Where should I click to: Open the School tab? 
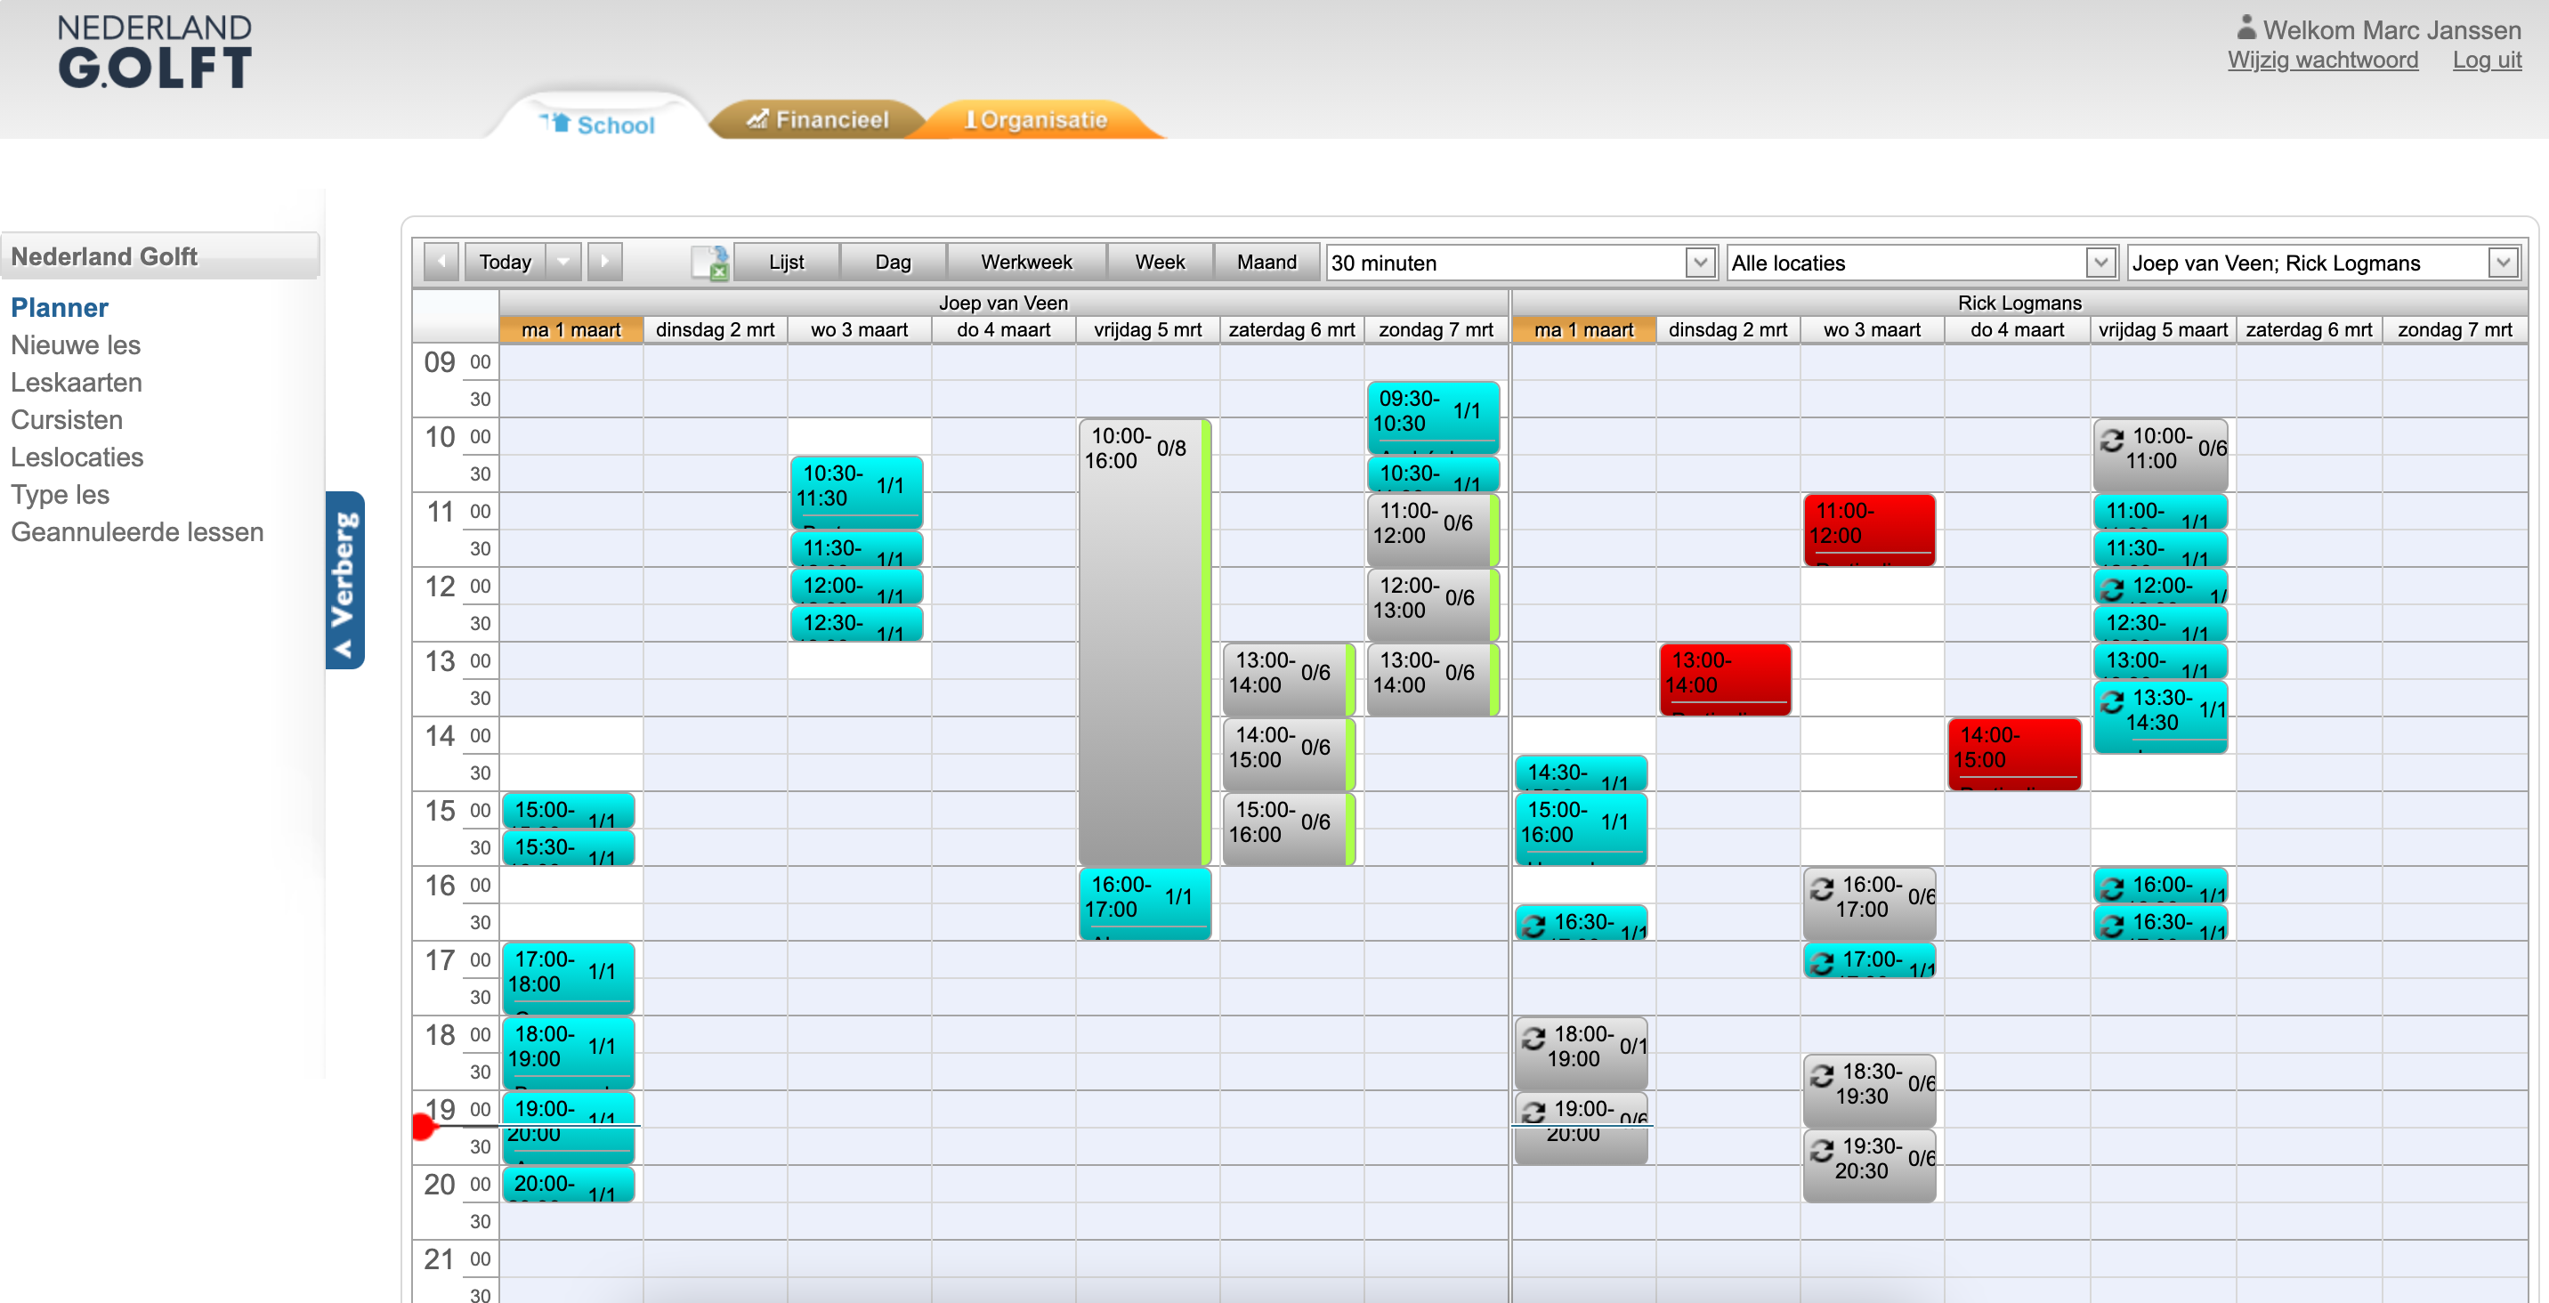click(600, 125)
